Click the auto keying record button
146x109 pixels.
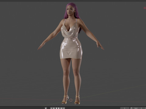click(46, 108)
